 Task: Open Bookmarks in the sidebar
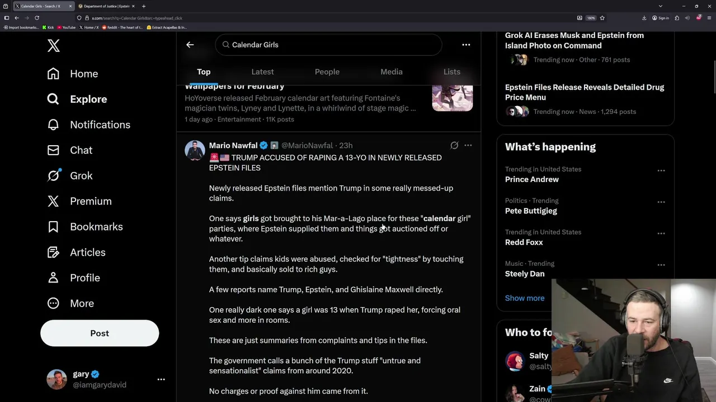pos(85,227)
